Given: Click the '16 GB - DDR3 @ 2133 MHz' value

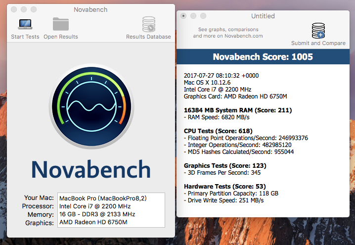Looking at the screenshot, I should click(x=97, y=214).
